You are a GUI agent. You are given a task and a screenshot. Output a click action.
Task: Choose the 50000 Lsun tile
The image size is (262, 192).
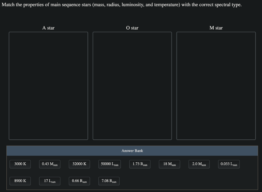click(x=110, y=164)
